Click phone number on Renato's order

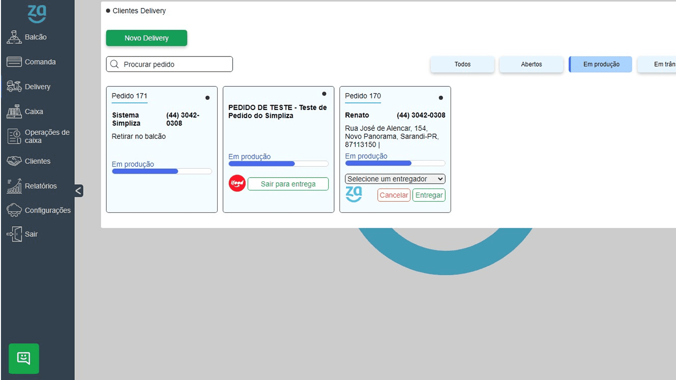coord(421,115)
